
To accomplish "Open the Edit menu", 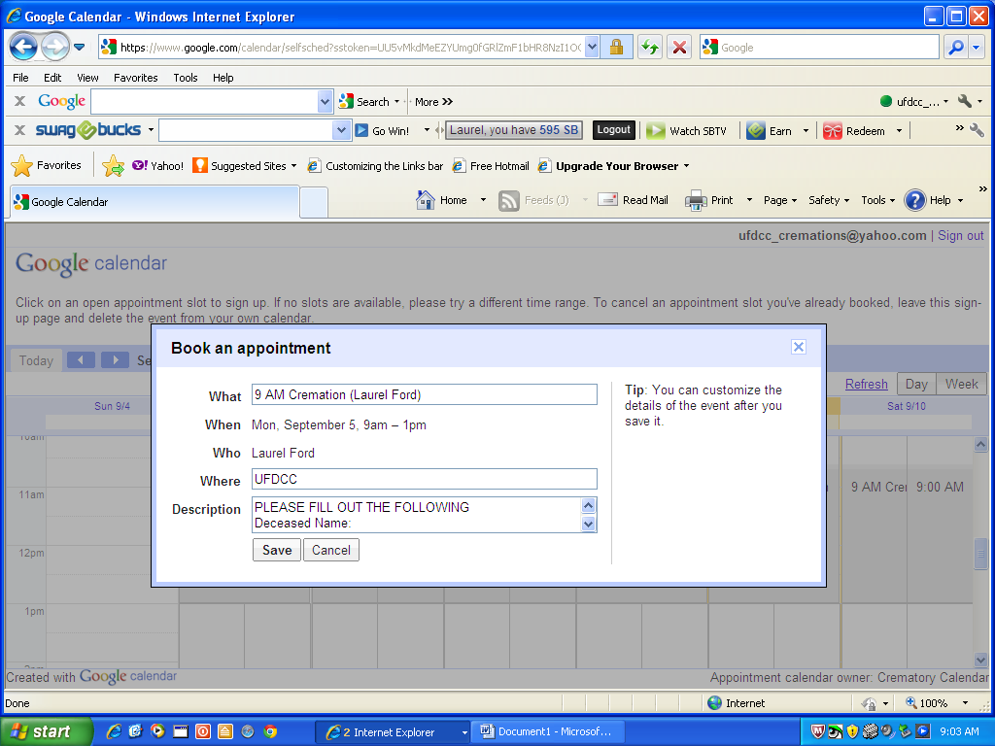I will pyautogui.click(x=52, y=78).
